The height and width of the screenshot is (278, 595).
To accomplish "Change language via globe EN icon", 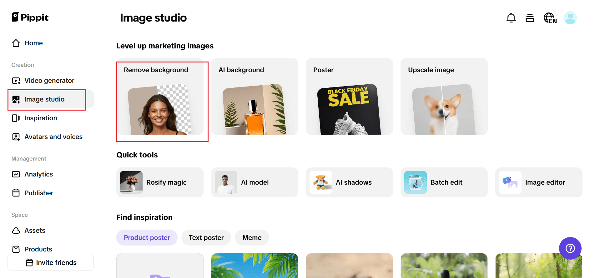I will (550, 18).
